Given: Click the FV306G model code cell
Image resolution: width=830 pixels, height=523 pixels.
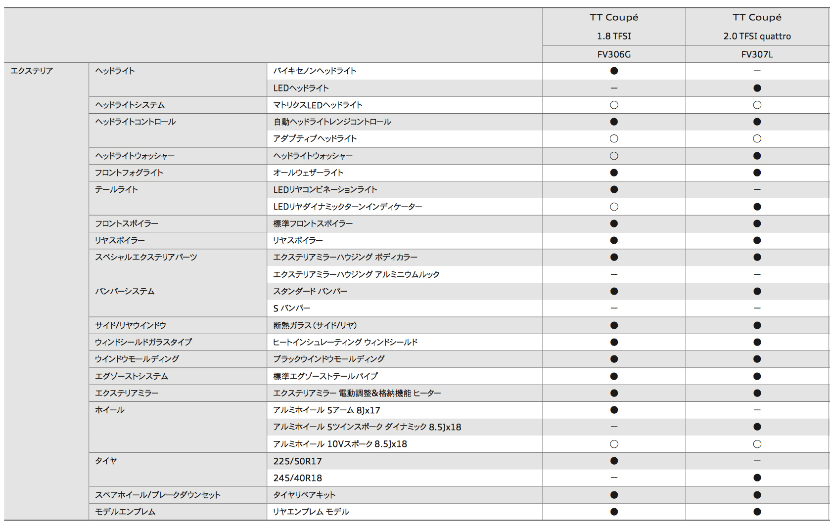Looking at the screenshot, I should pyautogui.click(x=614, y=54).
